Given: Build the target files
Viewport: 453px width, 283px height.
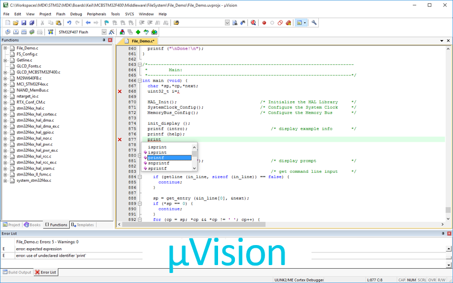Looking at the screenshot, I should 16,32.
